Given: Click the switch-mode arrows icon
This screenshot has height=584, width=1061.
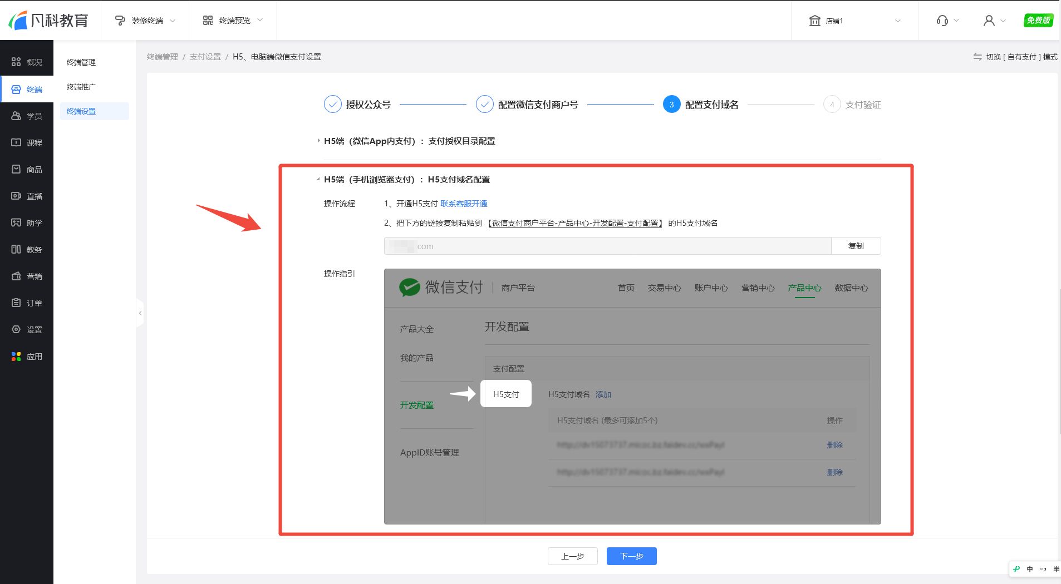Looking at the screenshot, I should 978,57.
